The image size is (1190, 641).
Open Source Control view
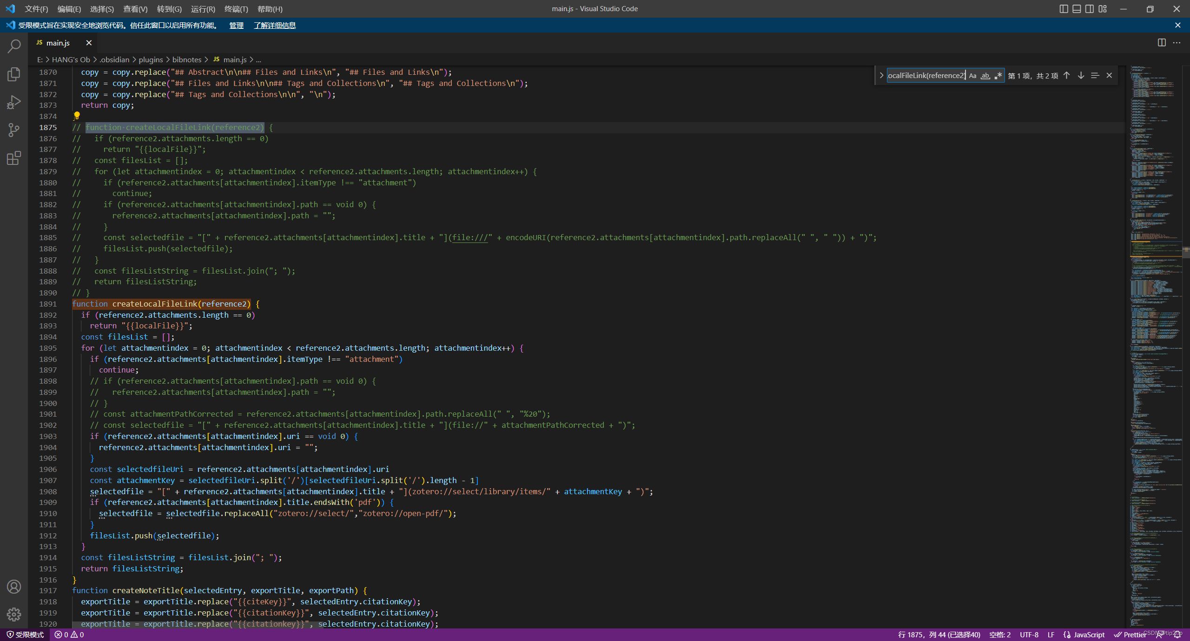tap(14, 130)
